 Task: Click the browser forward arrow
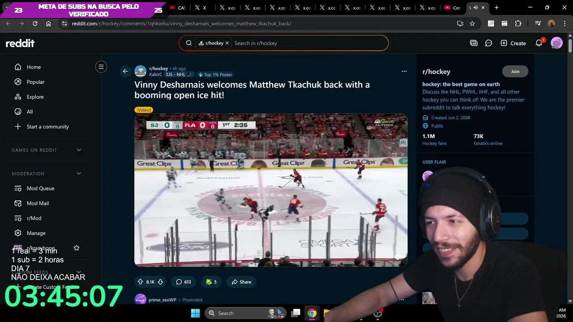pos(21,23)
